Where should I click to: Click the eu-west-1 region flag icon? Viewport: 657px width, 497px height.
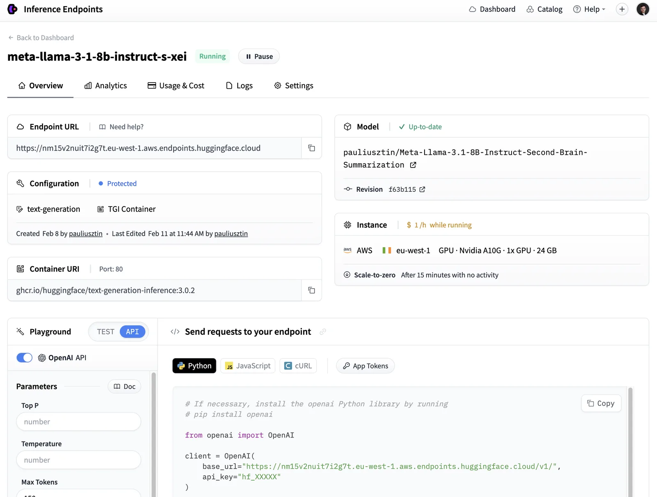[387, 250]
